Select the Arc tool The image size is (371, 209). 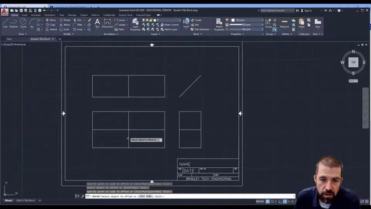click(x=32, y=23)
